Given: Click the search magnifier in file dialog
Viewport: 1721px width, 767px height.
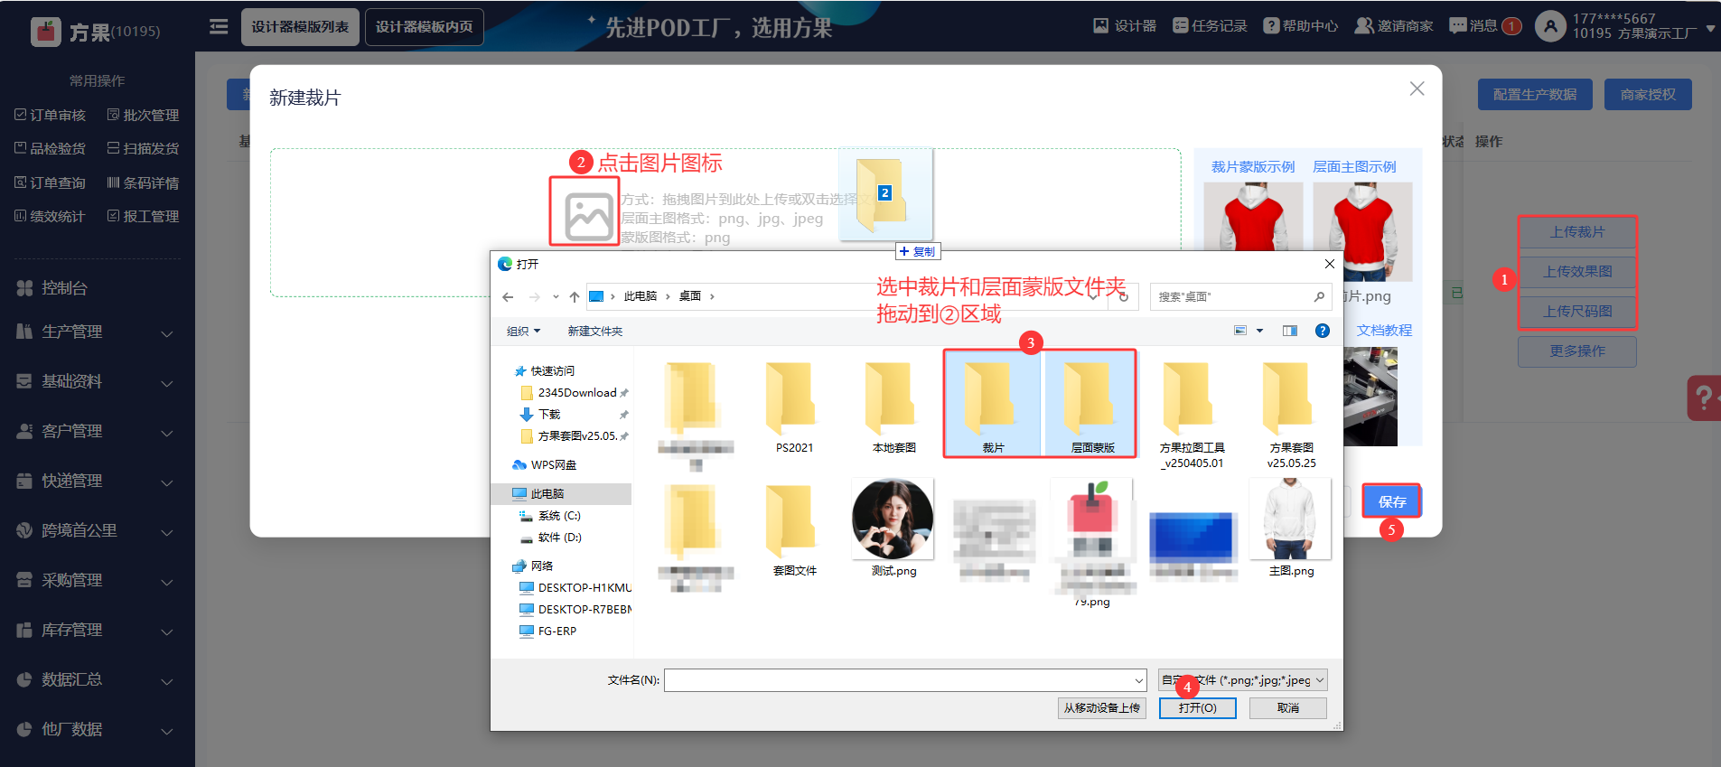Looking at the screenshot, I should 1319,296.
